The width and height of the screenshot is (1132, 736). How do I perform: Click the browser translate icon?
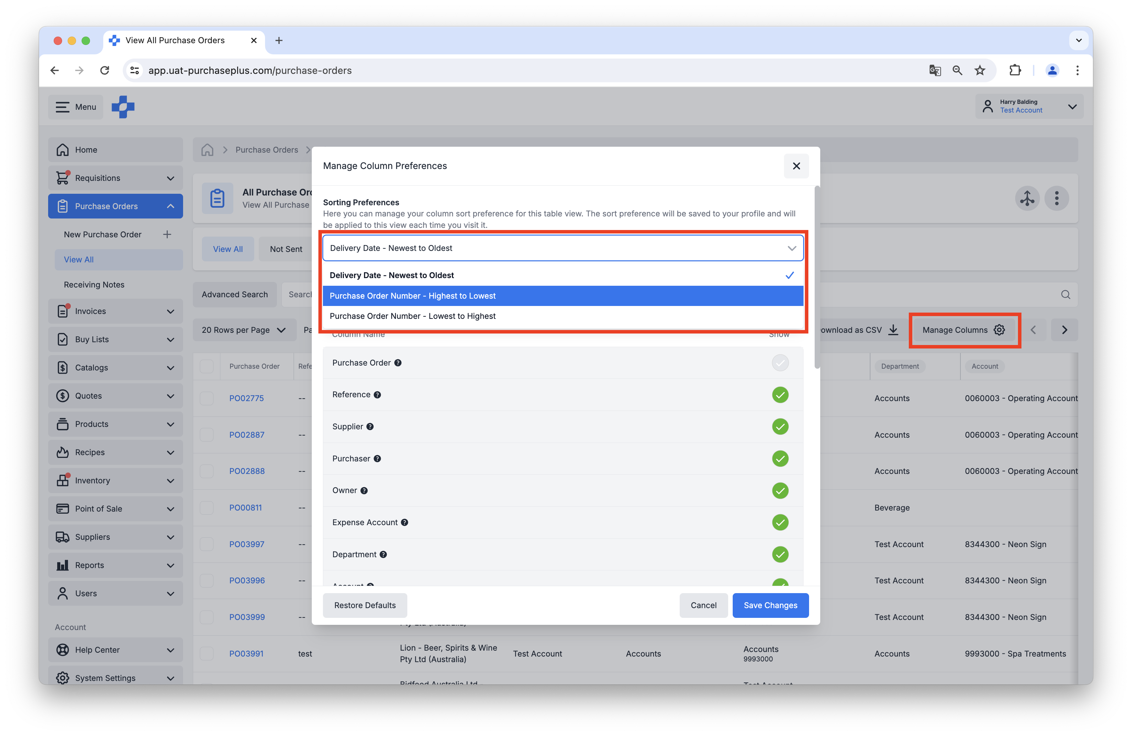(x=935, y=70)
